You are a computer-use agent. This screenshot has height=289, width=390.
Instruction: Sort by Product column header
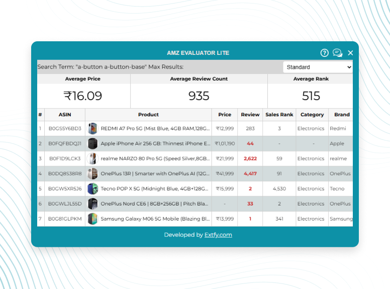[x=148, y=115]
